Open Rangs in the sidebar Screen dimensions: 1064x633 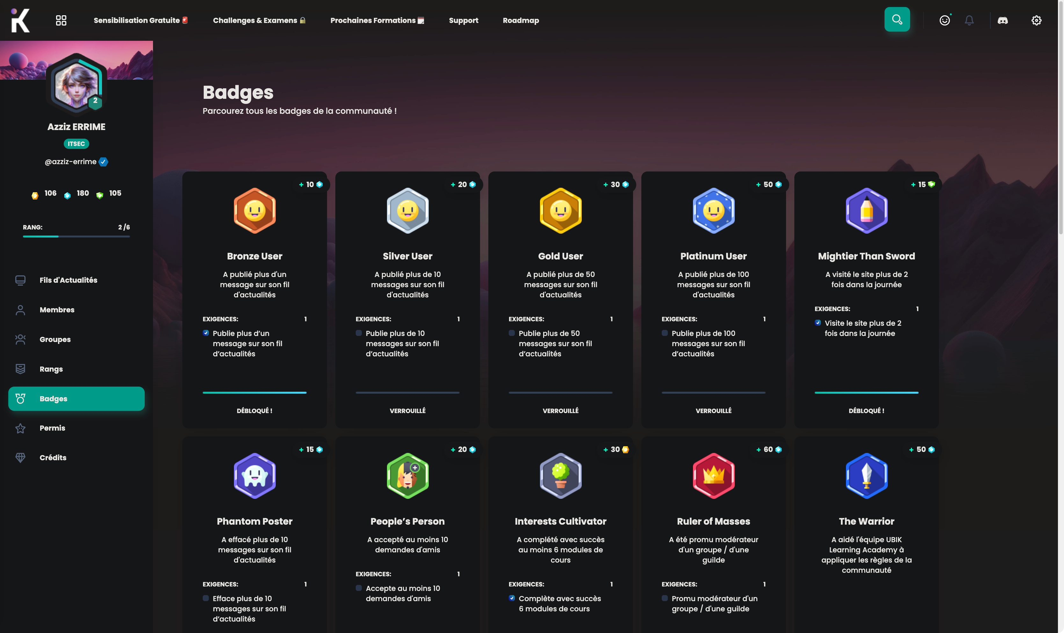pyautogui.click(x=76, y=369)
